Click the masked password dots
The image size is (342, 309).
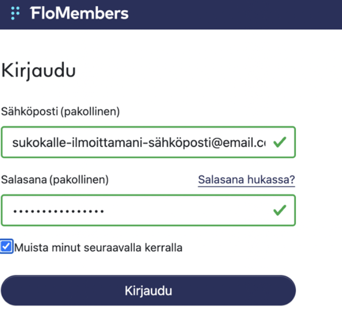click(58, 211)
